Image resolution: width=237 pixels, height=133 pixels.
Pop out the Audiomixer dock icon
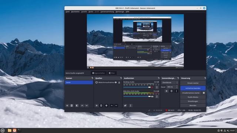[159, 78]
